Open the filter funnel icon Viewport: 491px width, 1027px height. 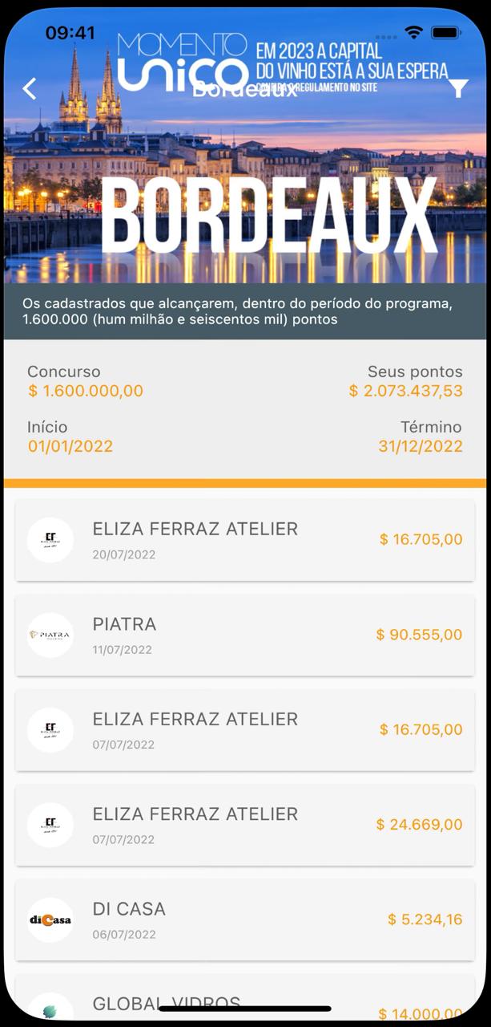[458, 88]
